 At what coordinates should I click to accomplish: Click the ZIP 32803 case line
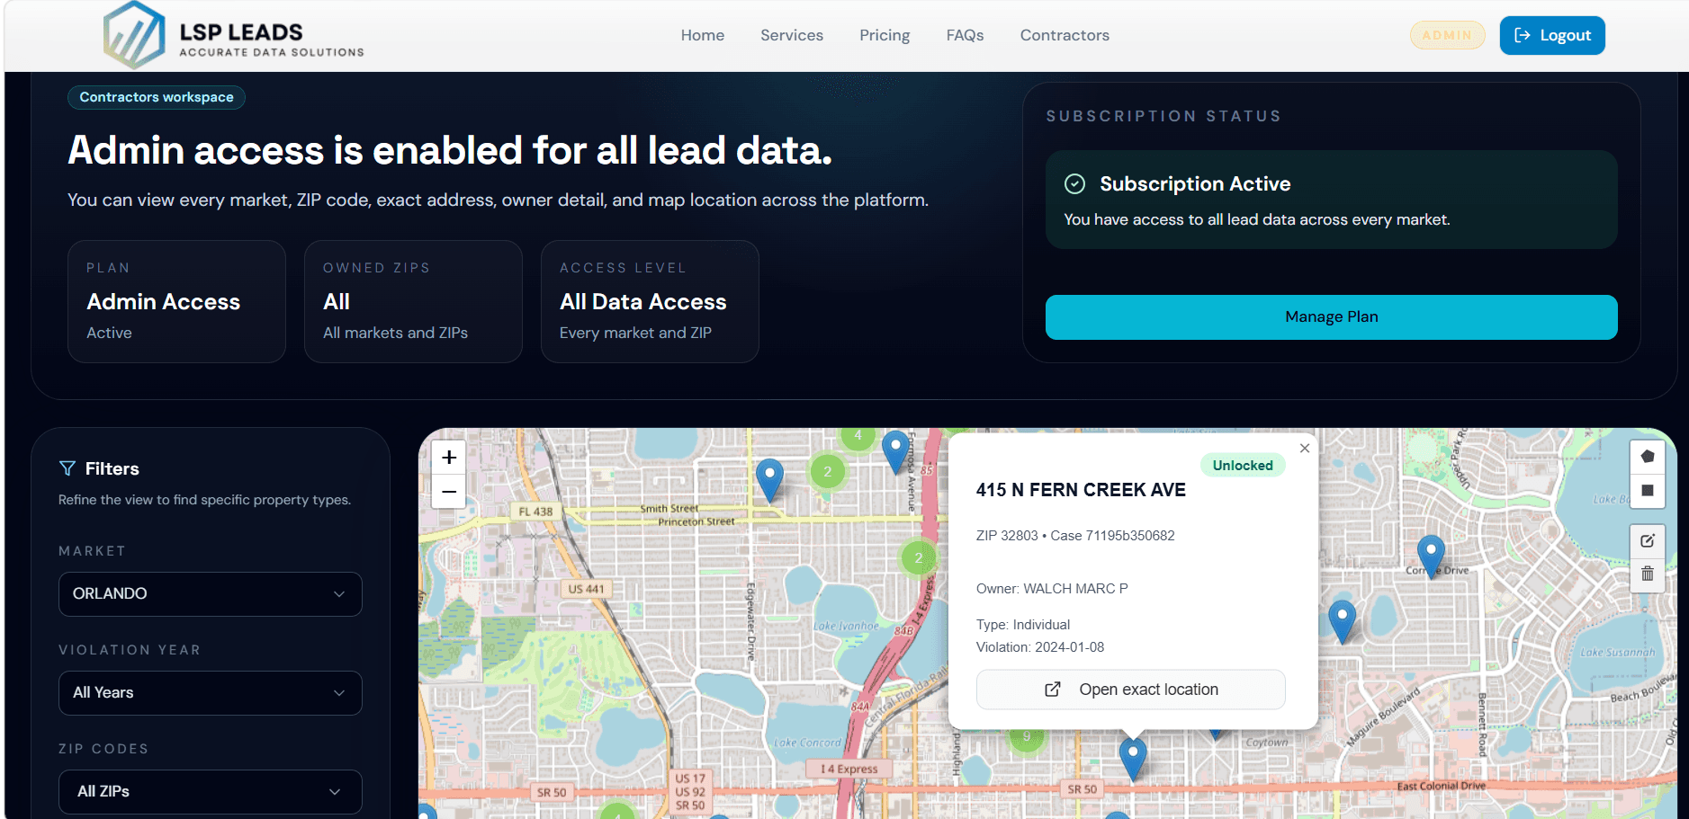point(1075,536)
